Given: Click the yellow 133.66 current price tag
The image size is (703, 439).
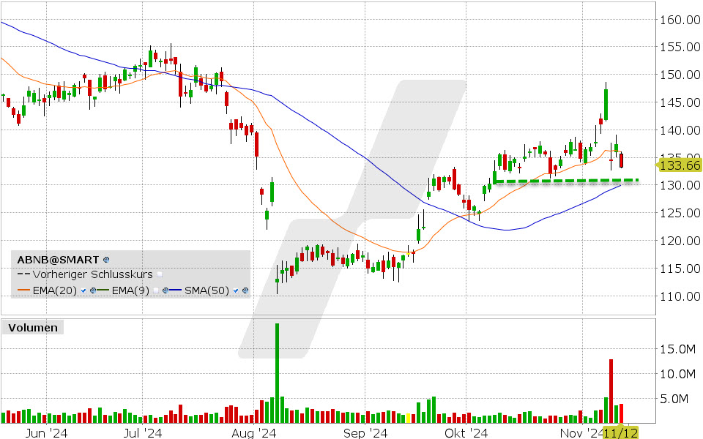Looking at the screenshot, I should click(x=679, y=165).
